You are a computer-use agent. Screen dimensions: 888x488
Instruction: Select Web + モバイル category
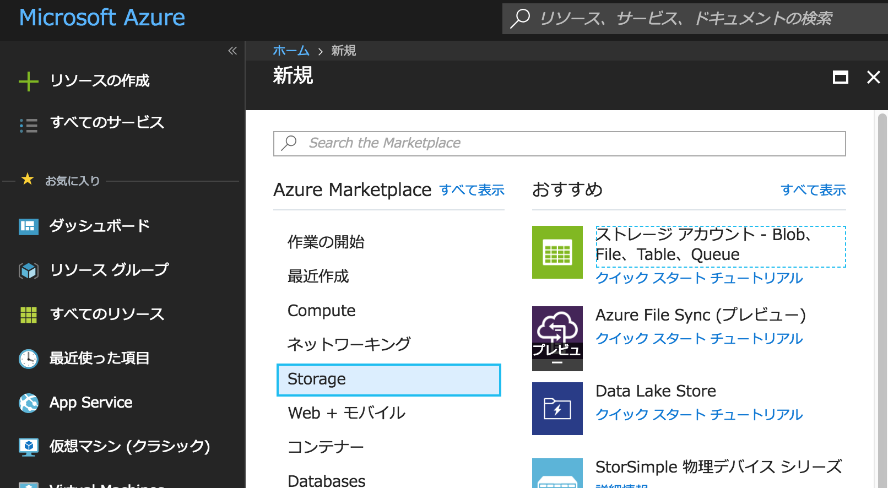346,413
